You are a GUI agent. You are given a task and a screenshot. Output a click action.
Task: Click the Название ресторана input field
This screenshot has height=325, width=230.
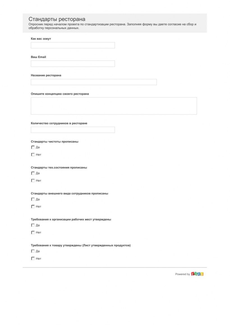click(94, 82)
